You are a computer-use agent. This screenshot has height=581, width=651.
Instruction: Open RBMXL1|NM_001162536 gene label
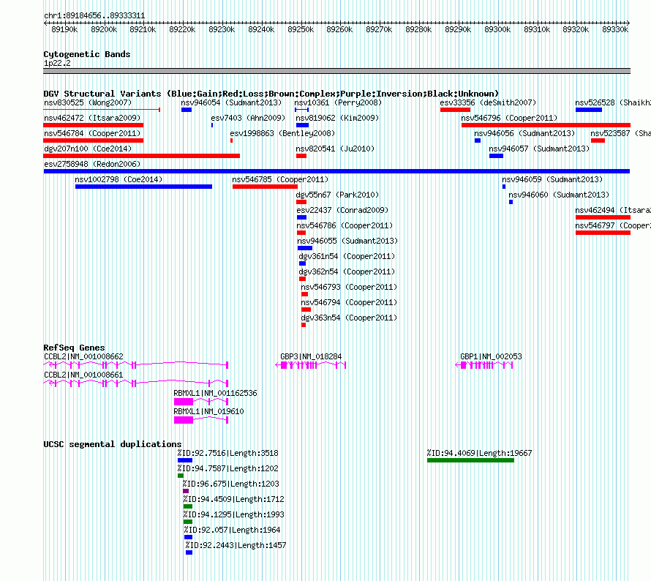pyautogui.click(x=215, y=393)
